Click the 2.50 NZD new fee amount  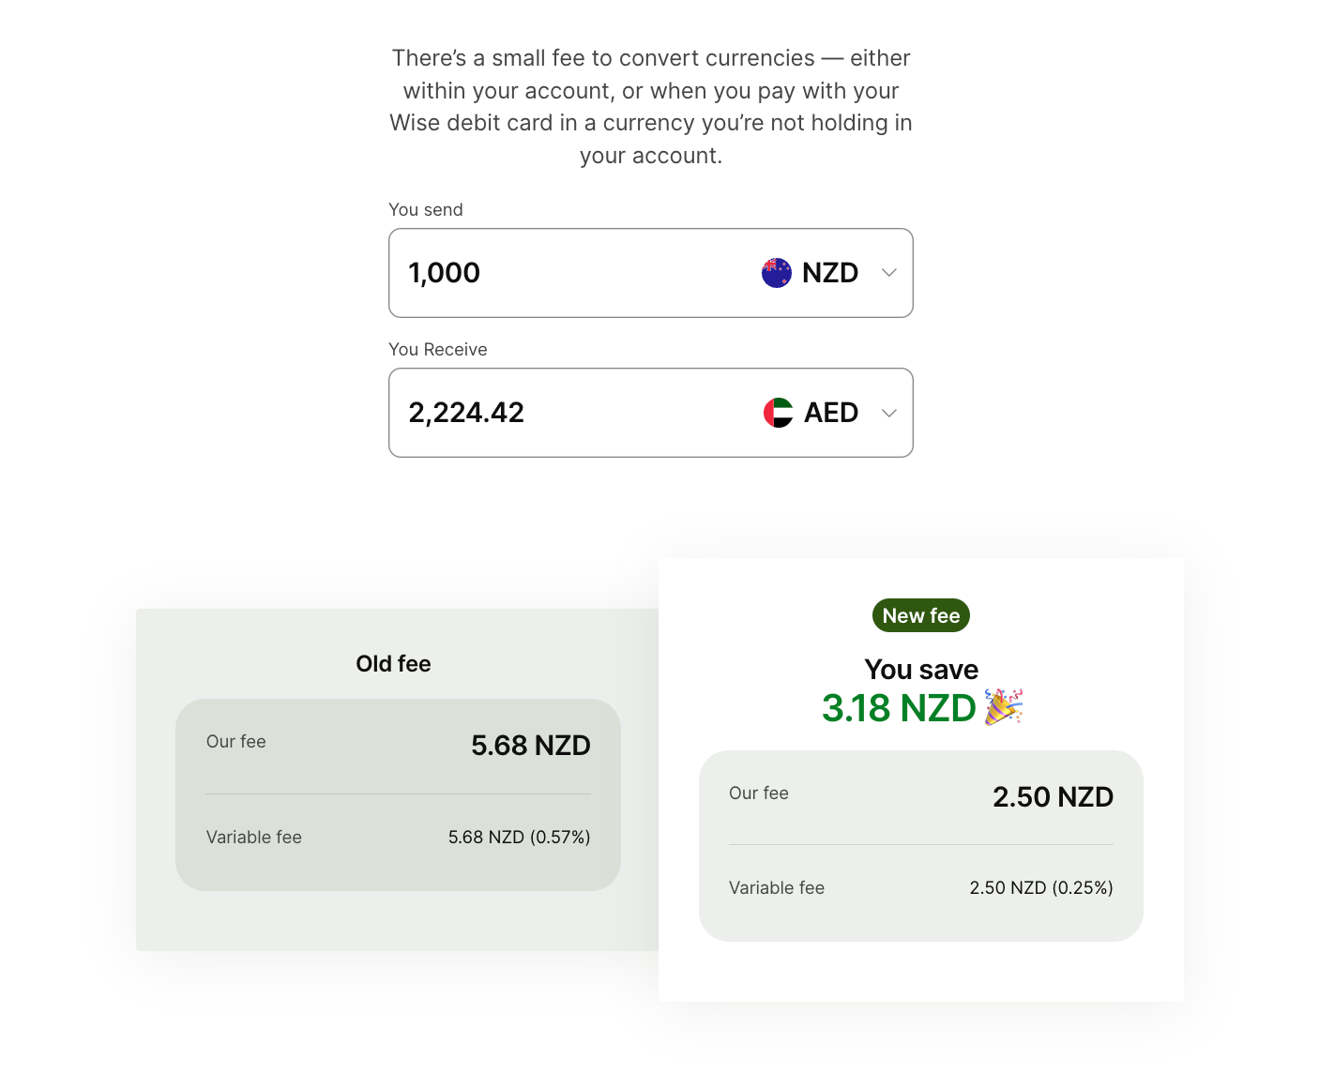coord(1054,797)
